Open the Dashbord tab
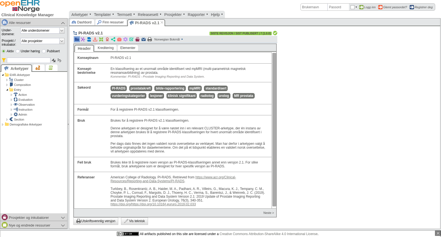This screenshot has width=441, height=237. coord(82,22)
